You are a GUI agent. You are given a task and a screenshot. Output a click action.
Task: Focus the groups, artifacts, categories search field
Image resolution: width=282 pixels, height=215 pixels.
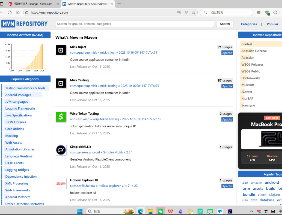click(x=134, y=24)
